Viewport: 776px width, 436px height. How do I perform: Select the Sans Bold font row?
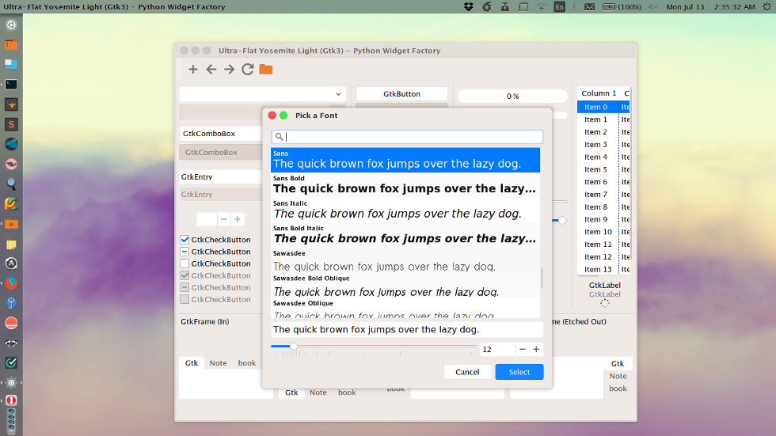(x=405, y=185)
